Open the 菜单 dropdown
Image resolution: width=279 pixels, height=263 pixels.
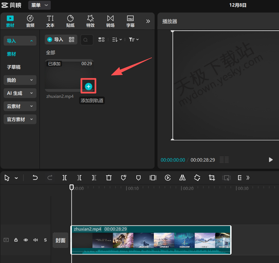click(39, 5)
